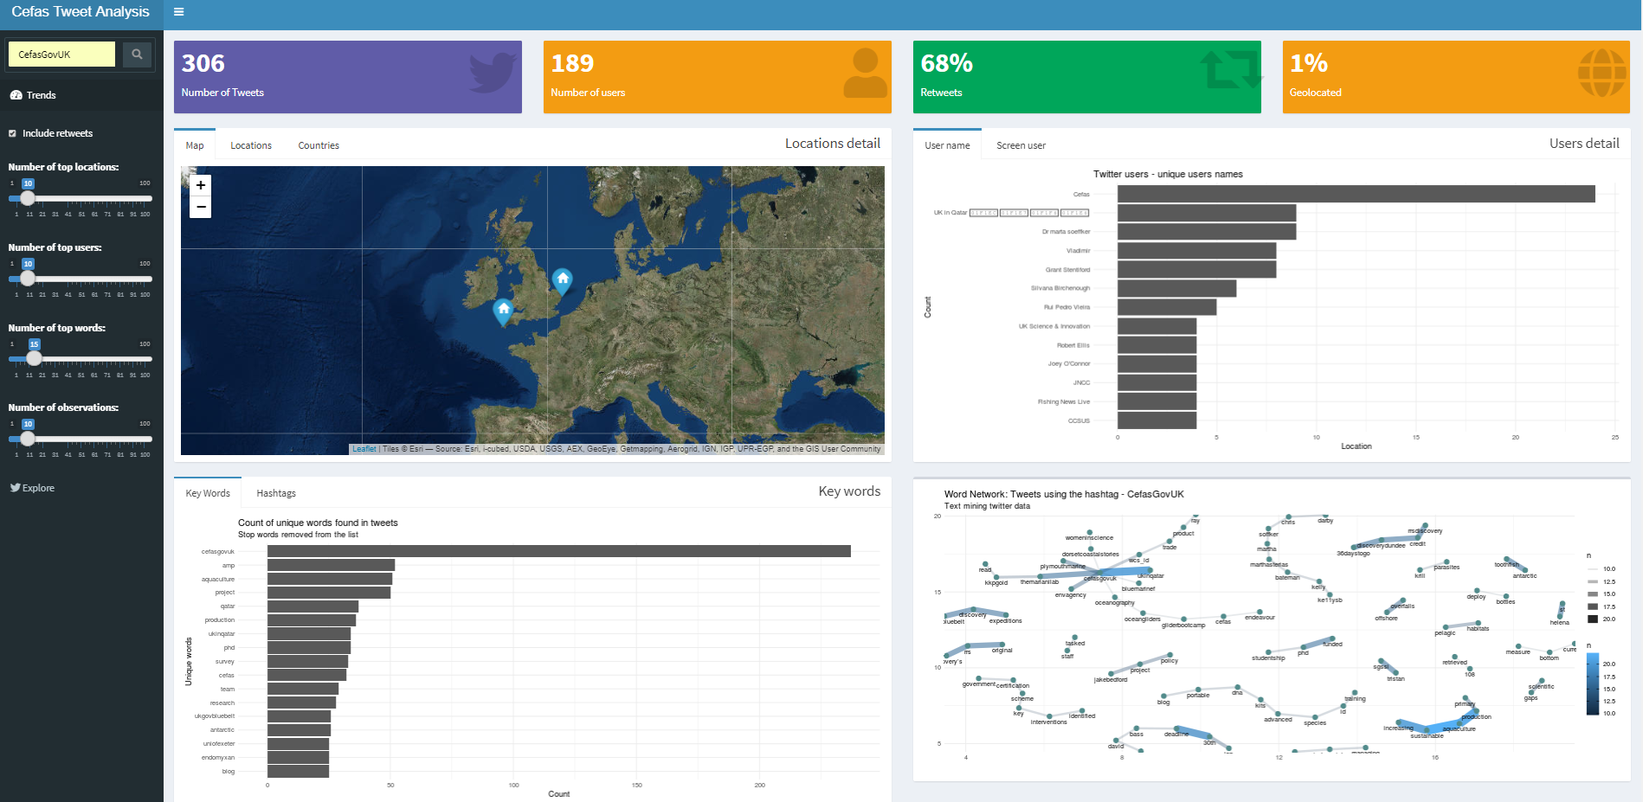Click the globe icon in the Geolocated box

[x=1601, y=73]
